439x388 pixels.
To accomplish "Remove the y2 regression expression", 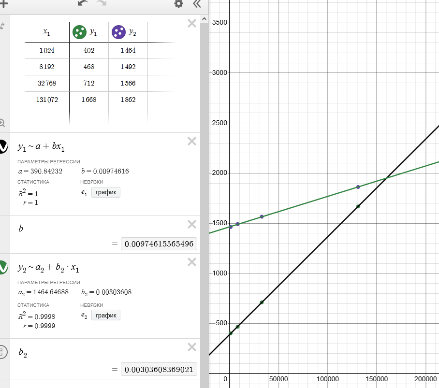I will [x=191, y=262].
